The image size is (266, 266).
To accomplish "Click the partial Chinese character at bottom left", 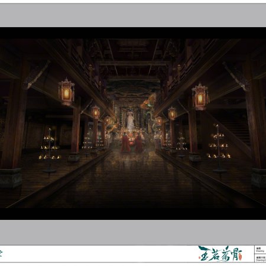I will (1, 254).
